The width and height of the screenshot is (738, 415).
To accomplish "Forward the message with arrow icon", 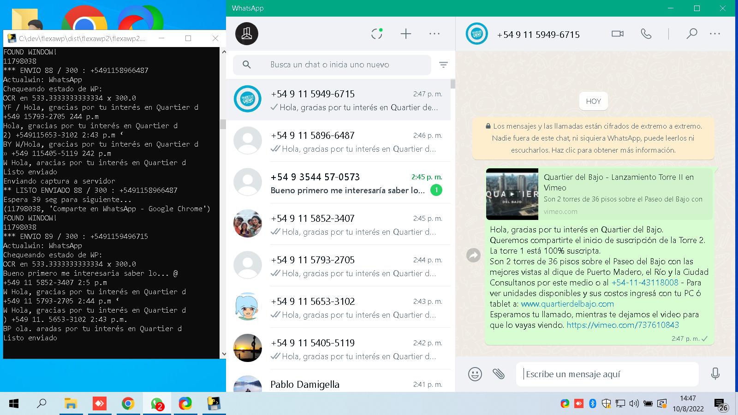I will pos(473,255).
